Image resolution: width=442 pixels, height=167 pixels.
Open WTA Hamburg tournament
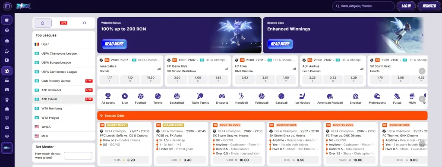(64, 108)
